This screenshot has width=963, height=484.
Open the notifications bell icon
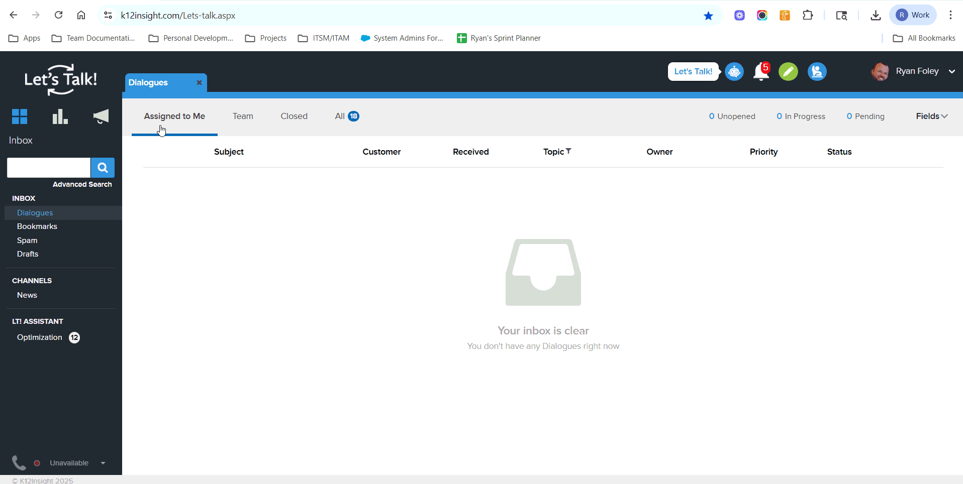point(761,72)
